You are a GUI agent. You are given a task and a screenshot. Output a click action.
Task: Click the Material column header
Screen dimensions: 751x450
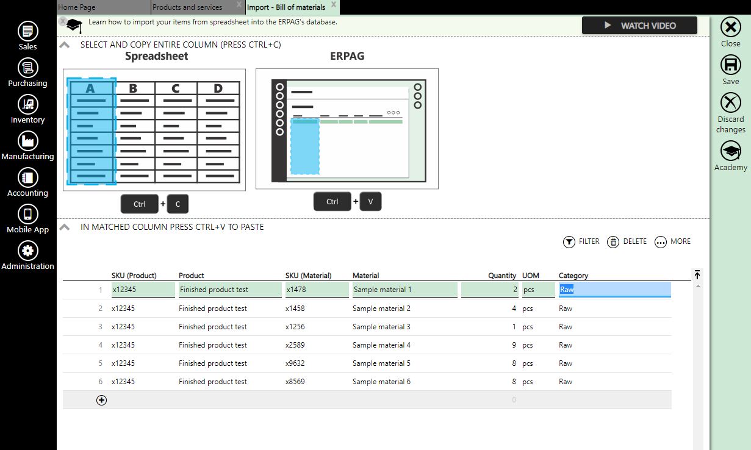pyautogui.click(x=366, y=276)
